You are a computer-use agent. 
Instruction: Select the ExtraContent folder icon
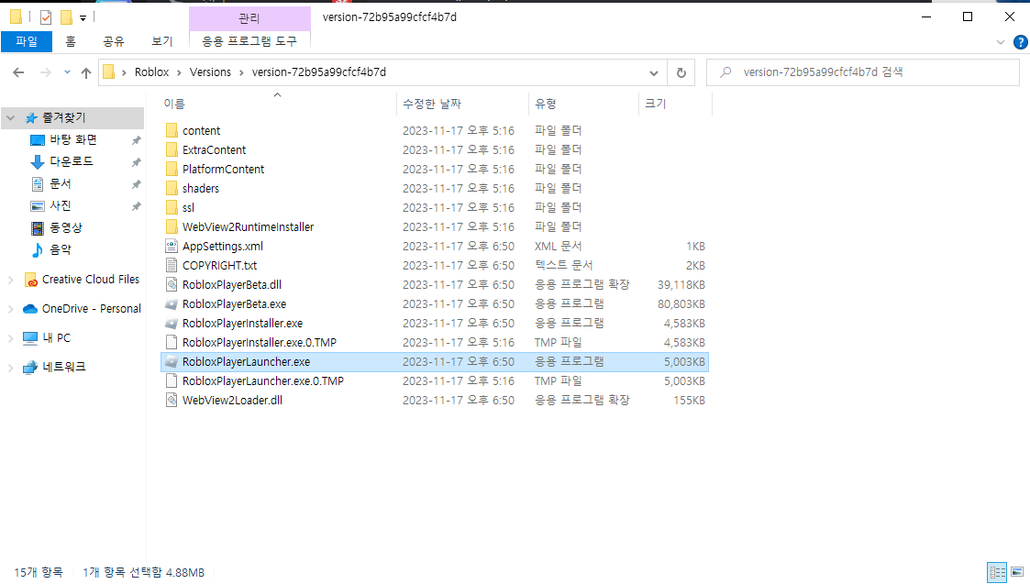click(172, 149)
